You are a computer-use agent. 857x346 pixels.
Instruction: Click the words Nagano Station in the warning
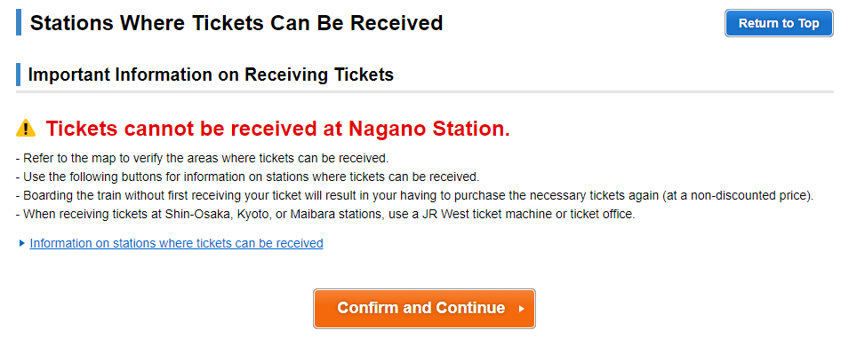429,129
